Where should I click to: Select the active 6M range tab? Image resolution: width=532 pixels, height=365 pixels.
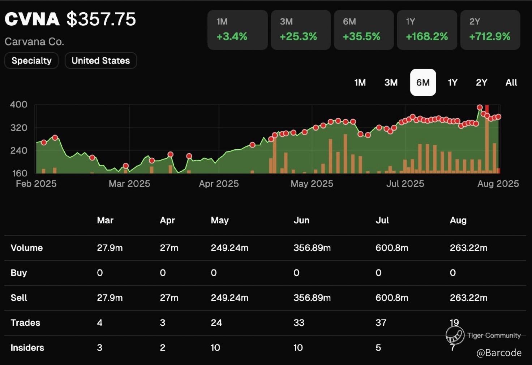pos(423,83)
